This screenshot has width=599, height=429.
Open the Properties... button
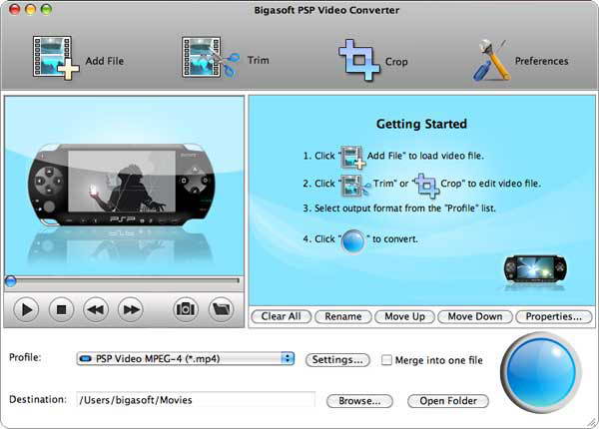tap(553, 316)
